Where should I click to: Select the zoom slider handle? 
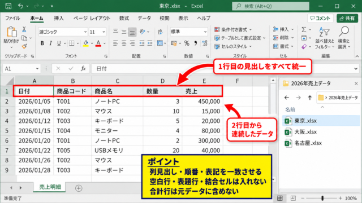322,198
